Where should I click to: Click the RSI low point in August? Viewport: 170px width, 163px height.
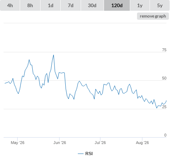[x=157, y=108]
